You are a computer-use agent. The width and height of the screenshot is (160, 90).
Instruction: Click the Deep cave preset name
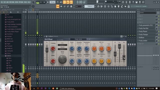click(78, 39)
